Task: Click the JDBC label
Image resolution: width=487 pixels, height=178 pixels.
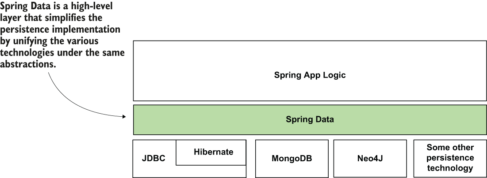Action: pyautogui.click(x=154, y=159)
